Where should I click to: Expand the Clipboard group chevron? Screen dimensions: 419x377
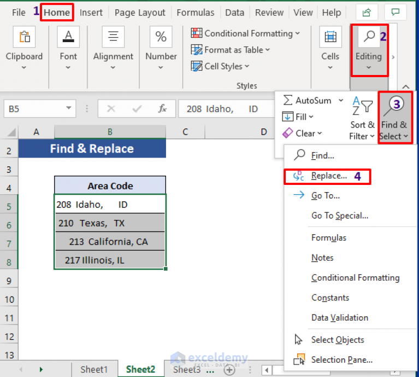[24, 67]
